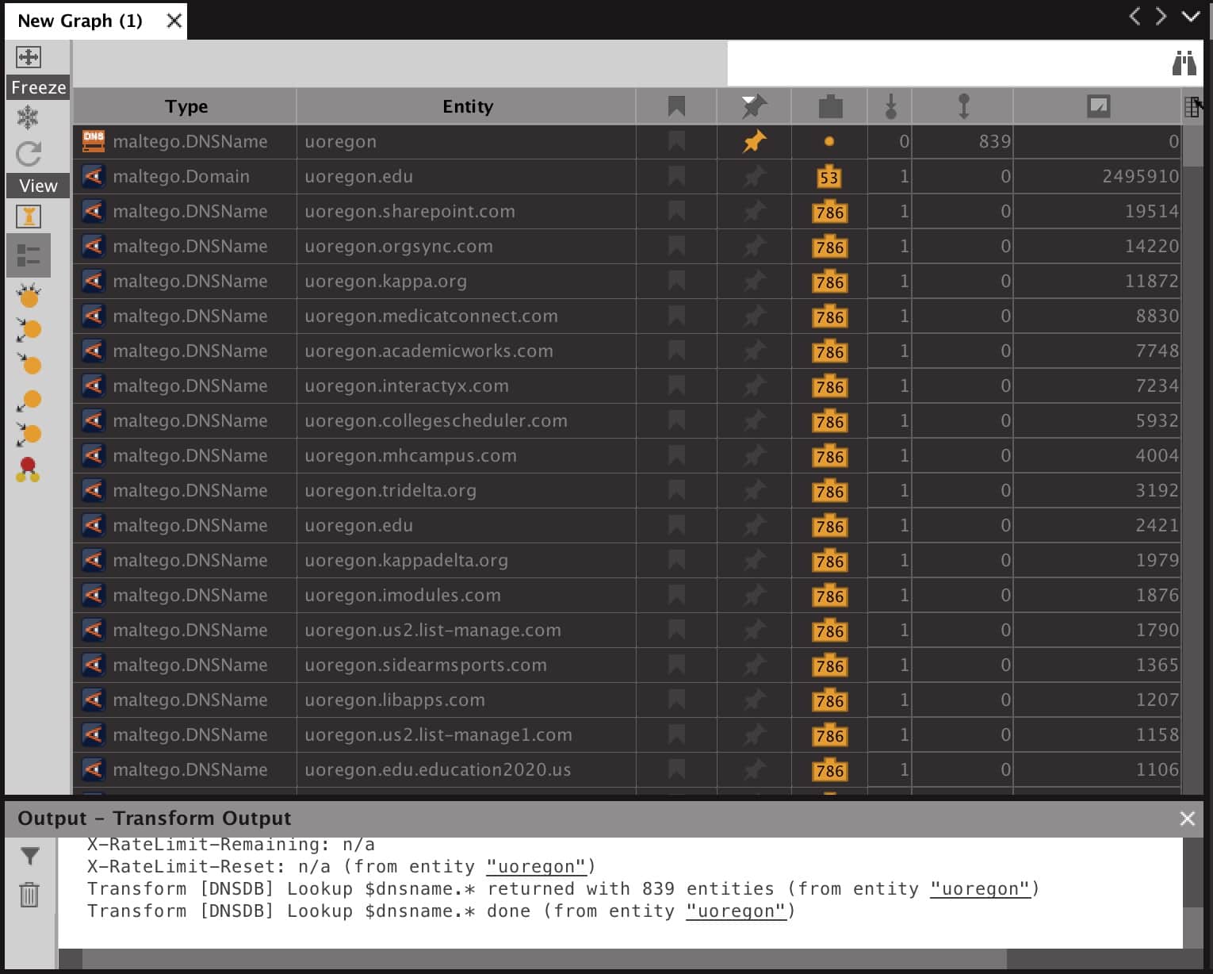Close the New Graph (1) tab
This screenshot has width=1213, height=974.
point(174,21)
